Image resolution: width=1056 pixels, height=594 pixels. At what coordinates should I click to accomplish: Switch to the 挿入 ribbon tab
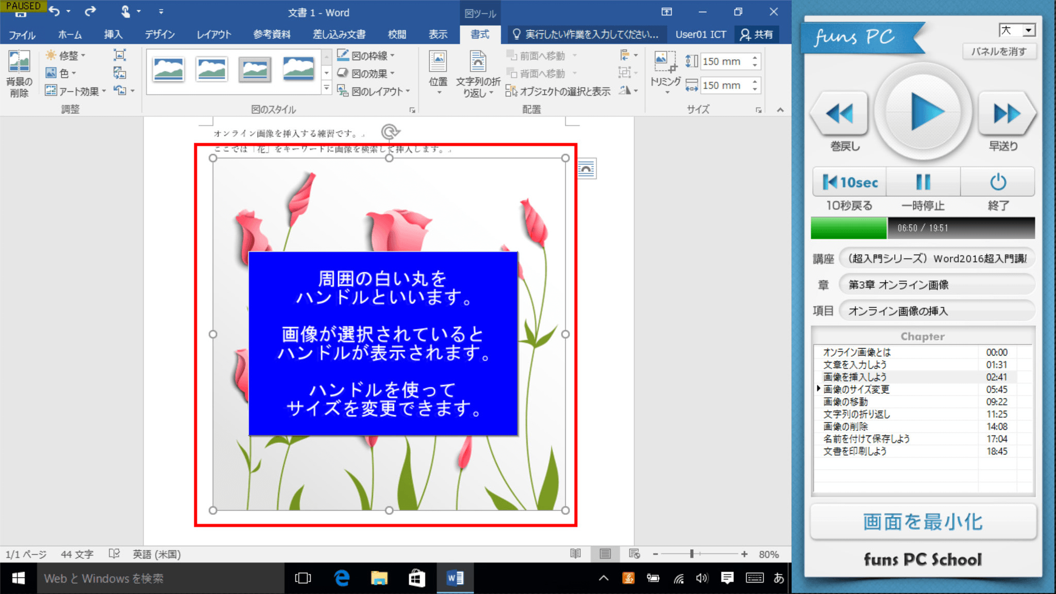pos(113,35)
